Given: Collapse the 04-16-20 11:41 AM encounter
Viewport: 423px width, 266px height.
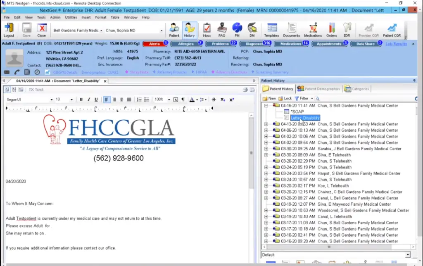Looking at the screenshot, I should pos(266,105).
